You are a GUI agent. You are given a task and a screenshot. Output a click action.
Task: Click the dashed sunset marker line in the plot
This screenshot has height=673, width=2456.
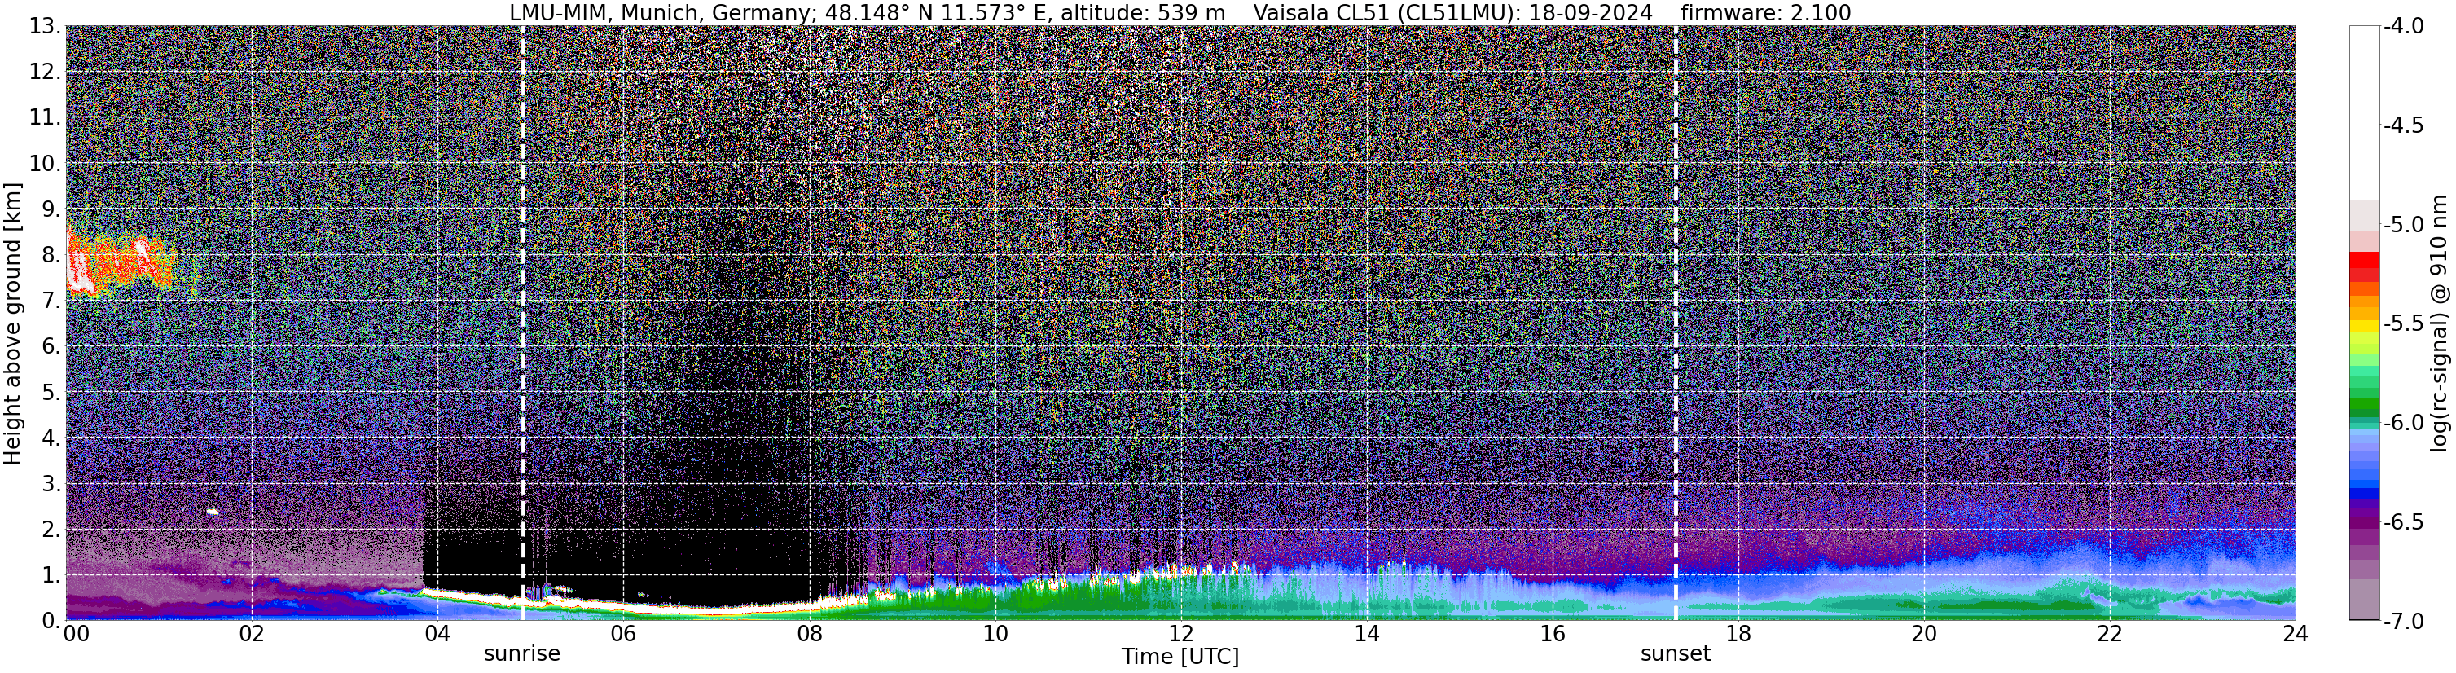pyautogui.click(x=1675, y=322)
